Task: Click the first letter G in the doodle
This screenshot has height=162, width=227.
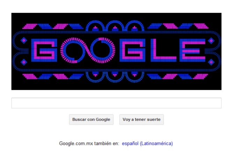Action: [x=44, y=50]
